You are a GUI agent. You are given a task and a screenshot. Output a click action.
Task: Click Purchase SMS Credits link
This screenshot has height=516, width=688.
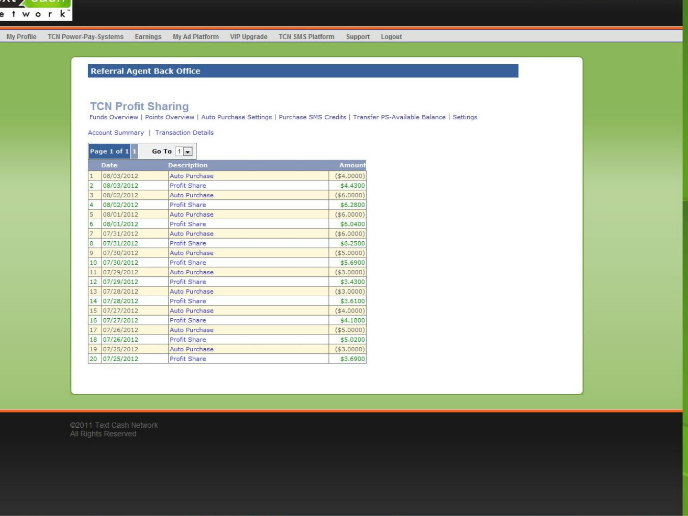(x=312, y=117)
